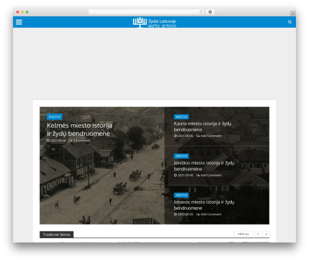Select MIESTAI tag above the Kelmės article
309x261 pixels.
[54, 117]
